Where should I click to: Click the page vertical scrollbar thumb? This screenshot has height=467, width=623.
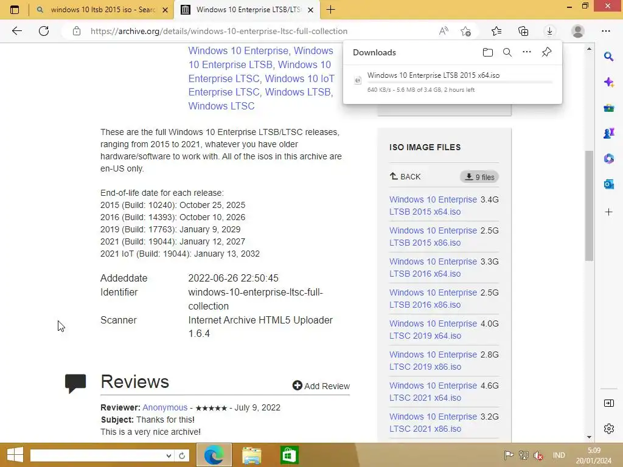point(589,206)
